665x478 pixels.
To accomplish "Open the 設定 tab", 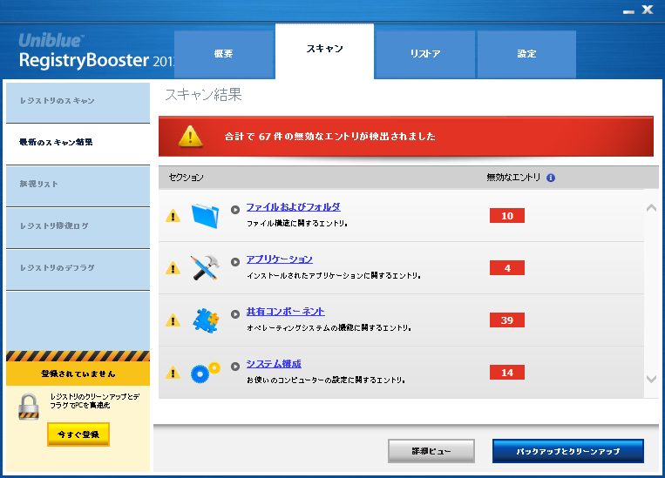I will 526,54.
